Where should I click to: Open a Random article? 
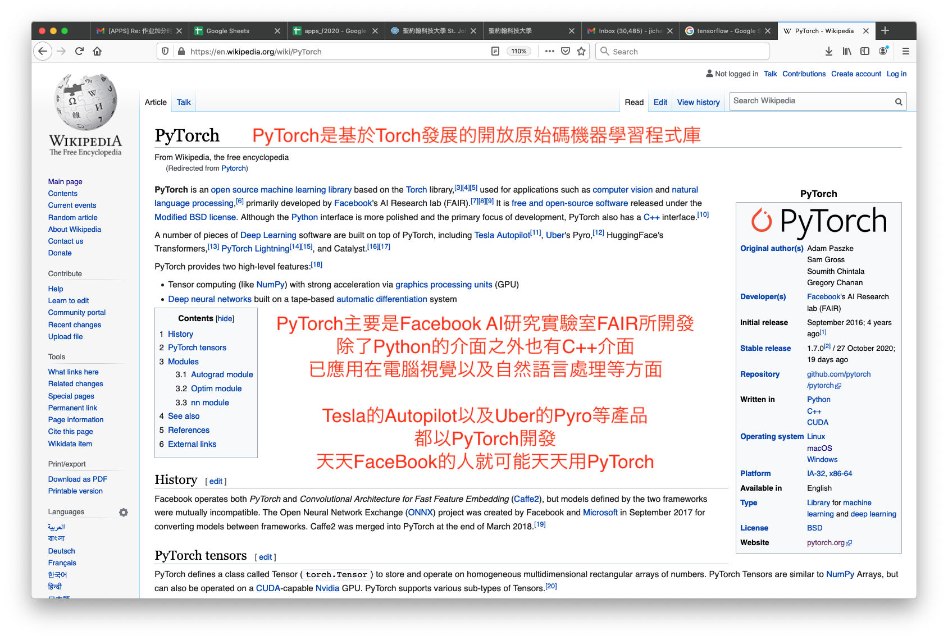72,217
